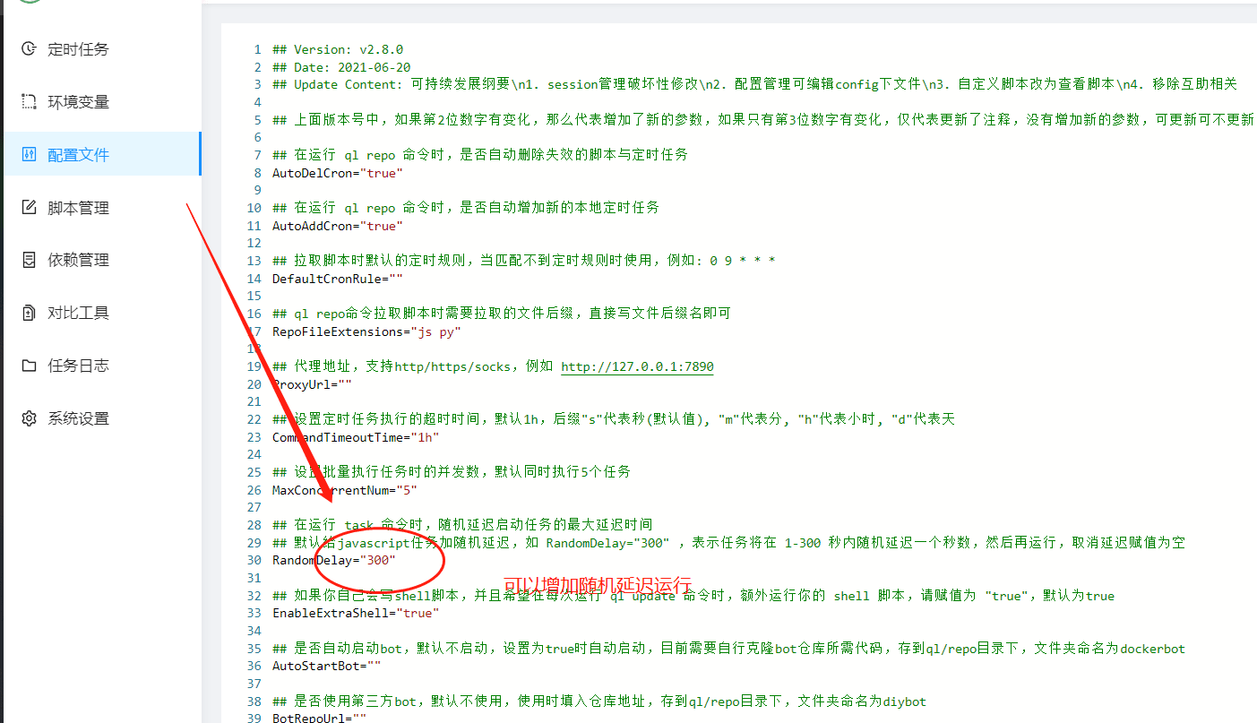Follow the http://127.0.0.1:7890 link

point(637,366)
